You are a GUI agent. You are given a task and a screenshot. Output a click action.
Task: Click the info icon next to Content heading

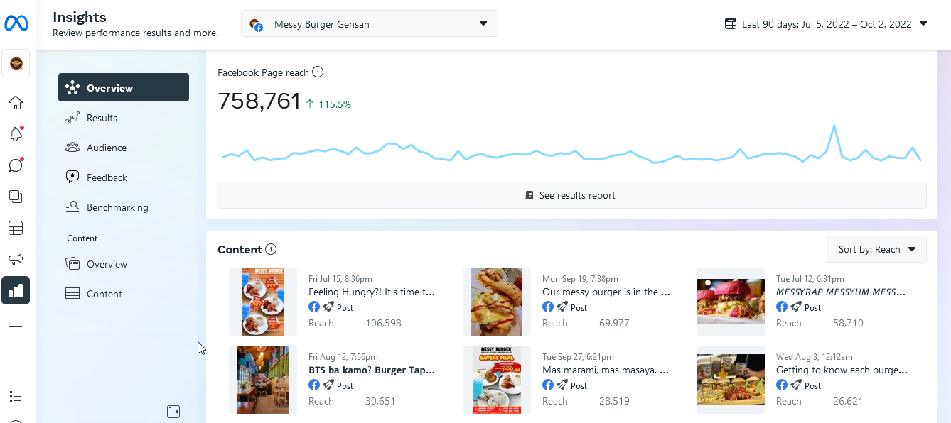point(270,249)
